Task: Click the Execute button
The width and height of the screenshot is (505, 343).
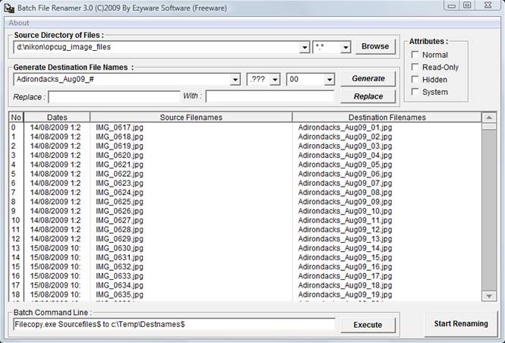Action: point(368,325)
